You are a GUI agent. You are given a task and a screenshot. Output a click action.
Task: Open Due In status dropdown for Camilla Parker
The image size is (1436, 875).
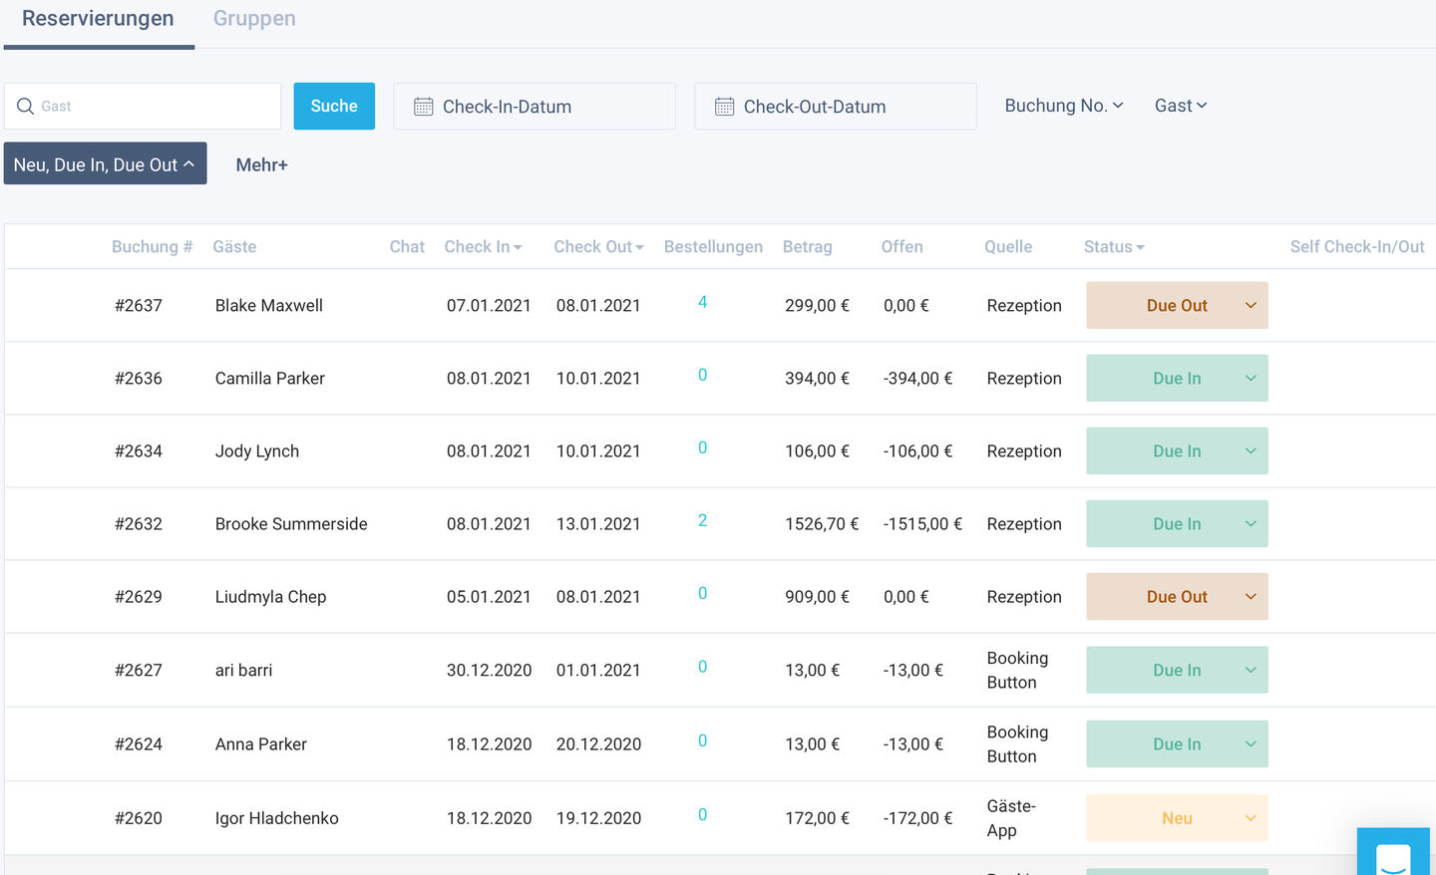(x=1177, y=379)
